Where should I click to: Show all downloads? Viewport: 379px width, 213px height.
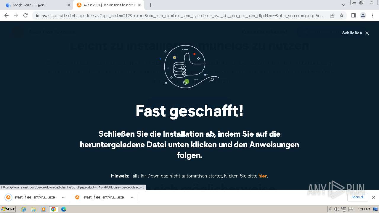coord(358,197)
